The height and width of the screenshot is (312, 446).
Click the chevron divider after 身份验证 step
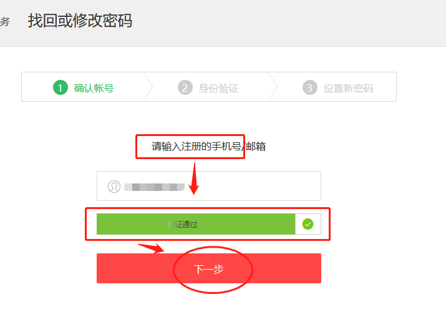pyautogui.click(x=273, y=87)
